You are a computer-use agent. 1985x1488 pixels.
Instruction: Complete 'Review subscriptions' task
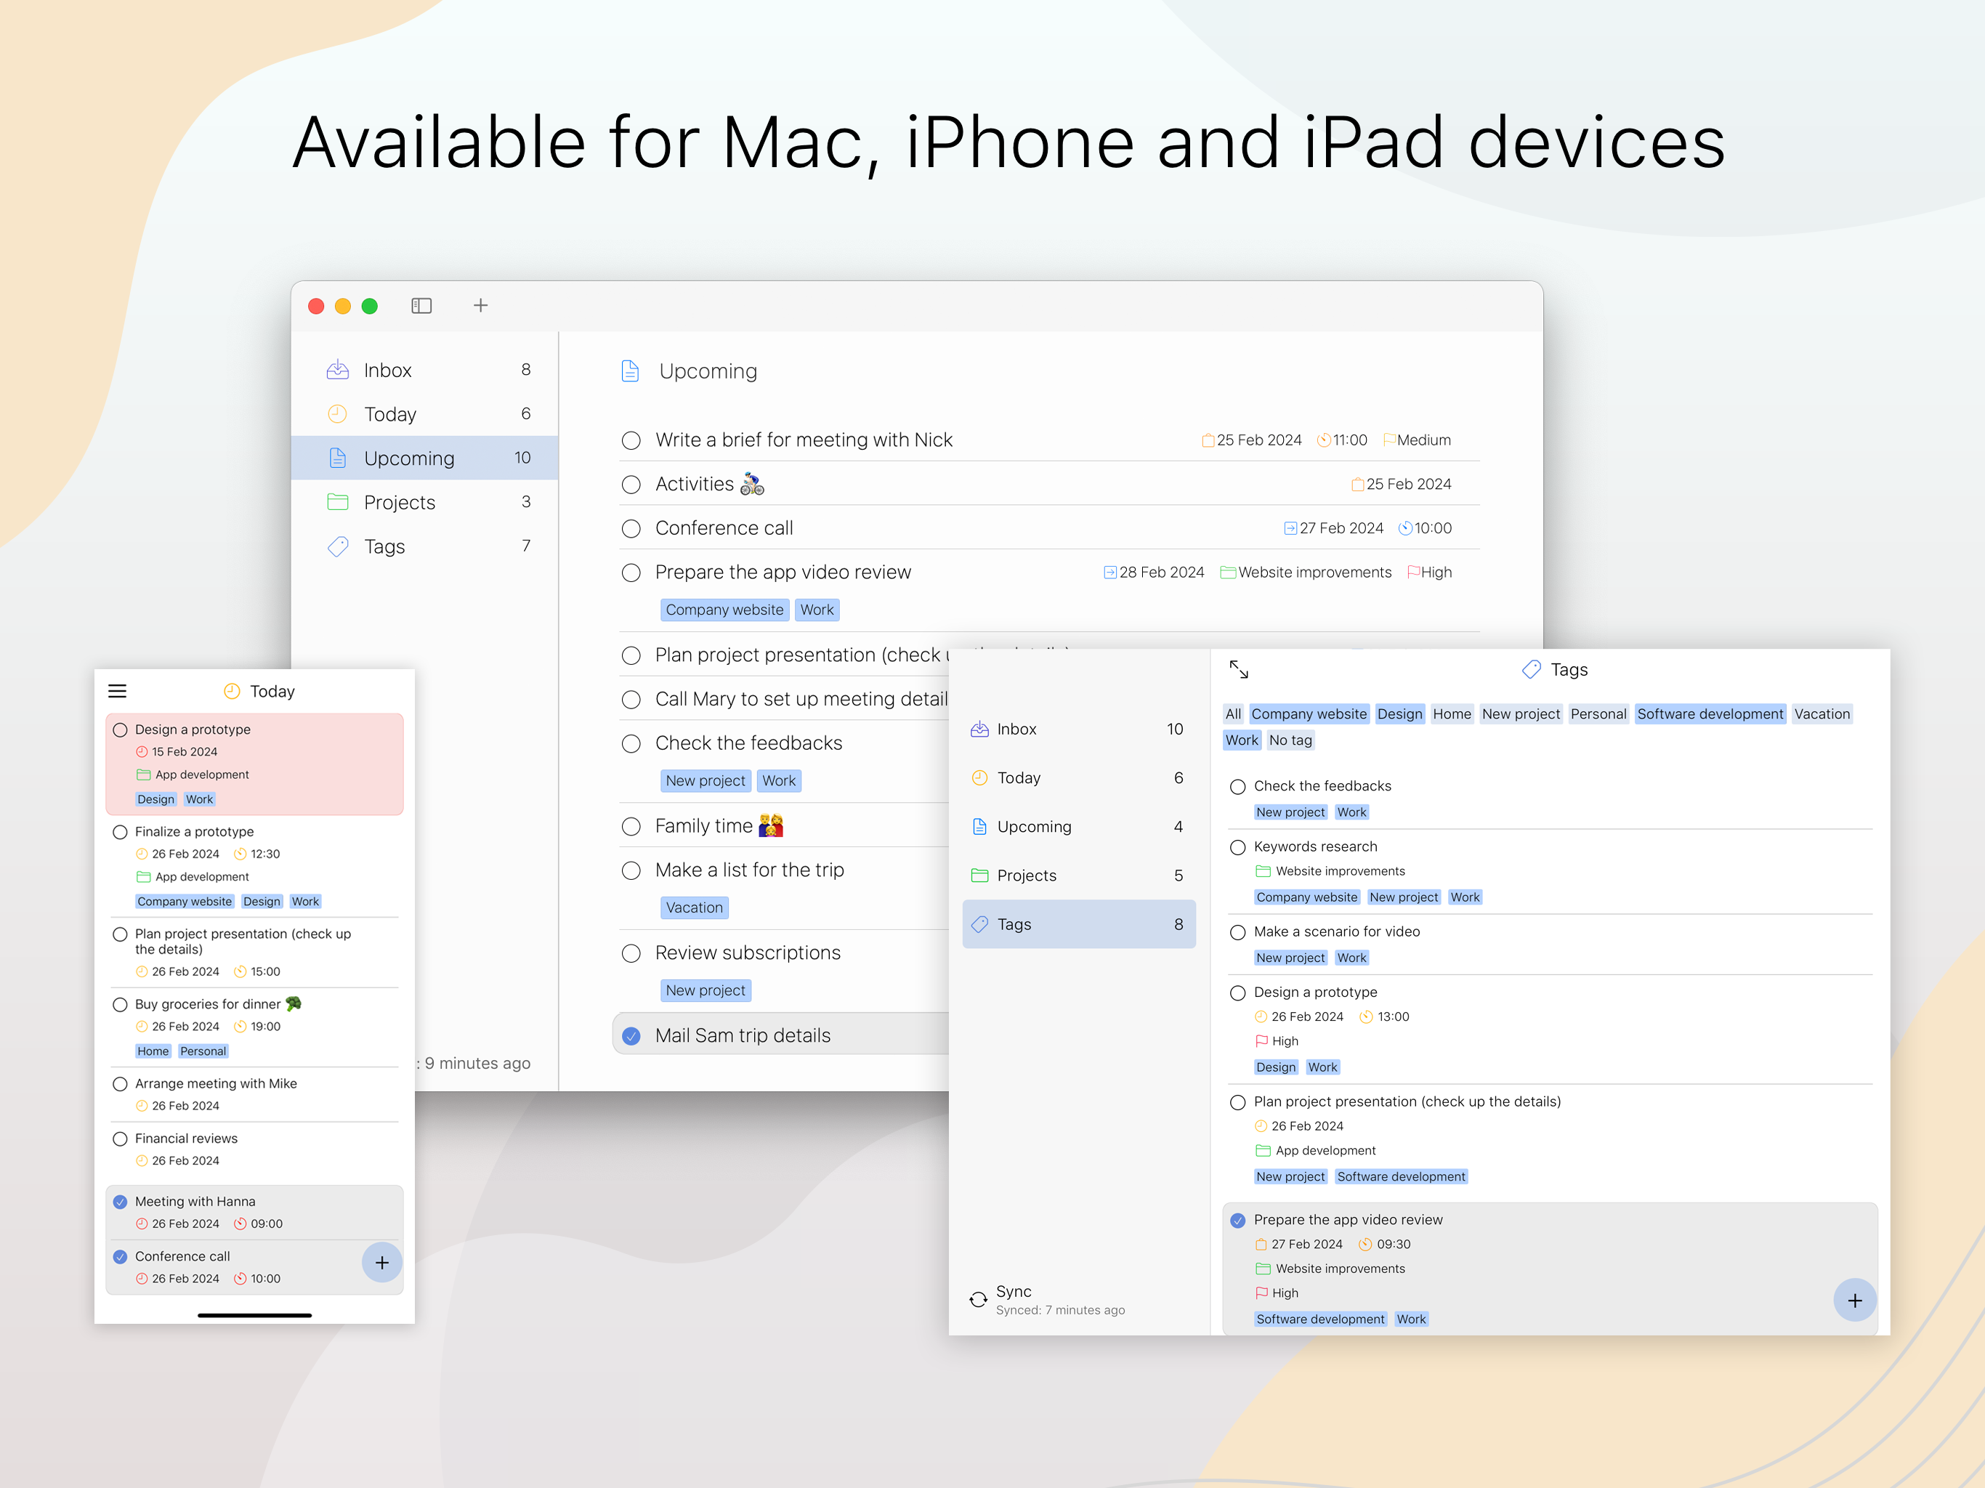click(x=631, y=953)
